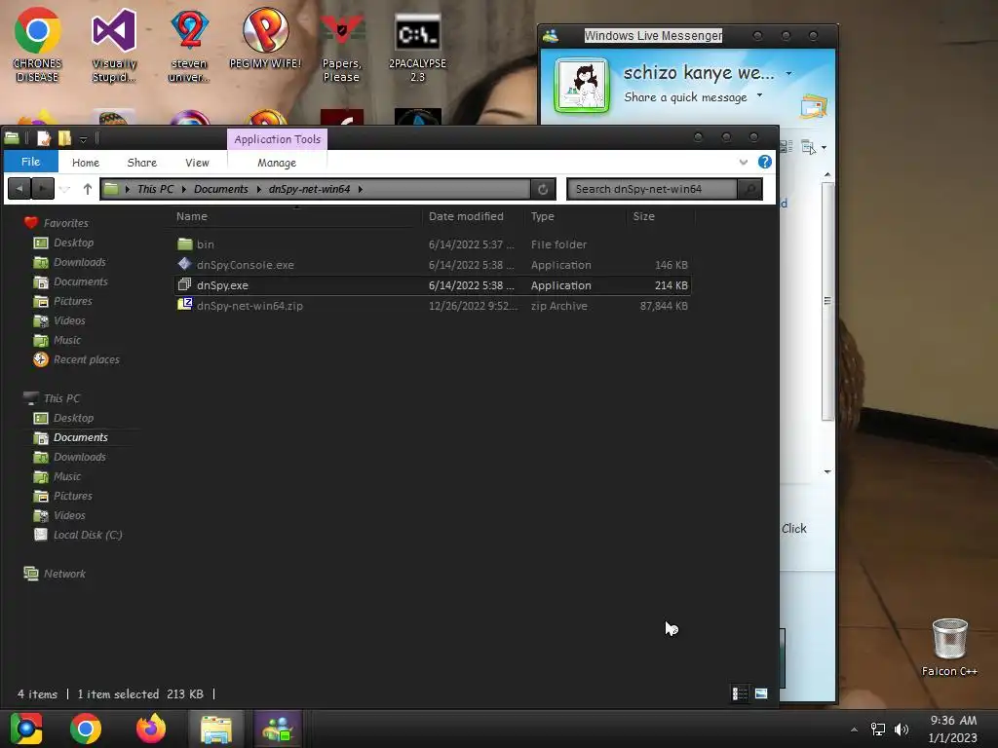Click the quick access New folder icon

[x=64, y=137]
